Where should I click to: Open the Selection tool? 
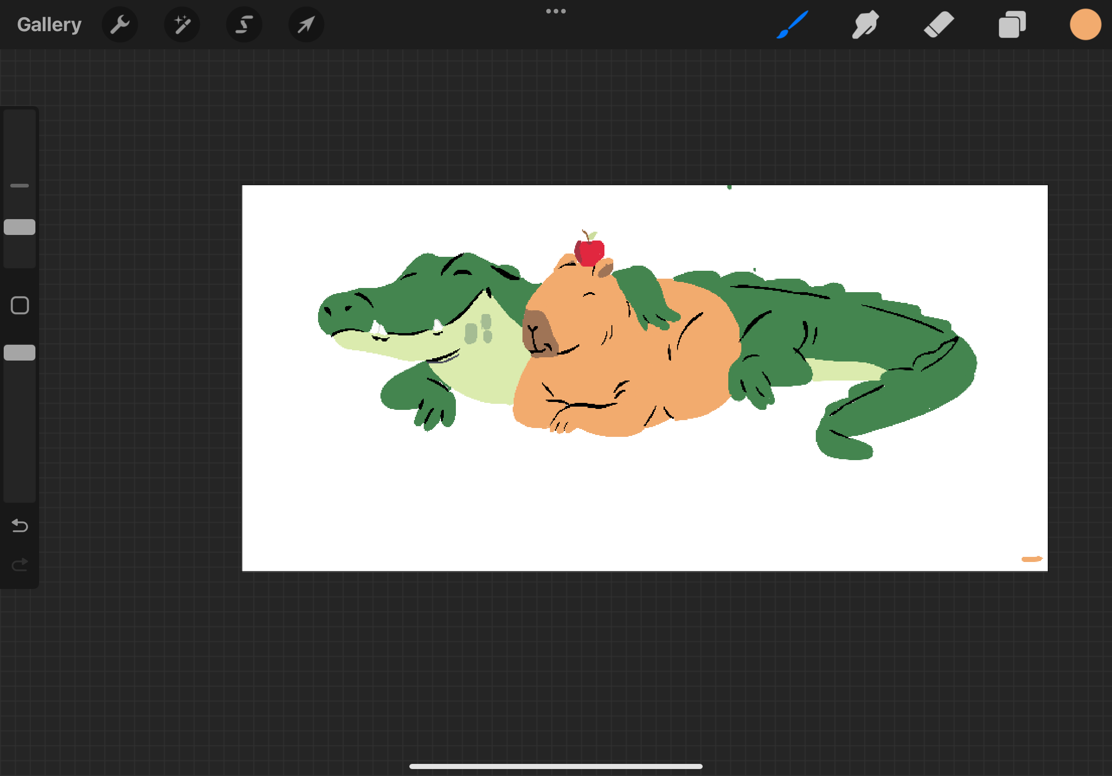244,24
